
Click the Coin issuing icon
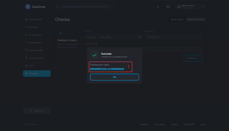pos(26,58)
